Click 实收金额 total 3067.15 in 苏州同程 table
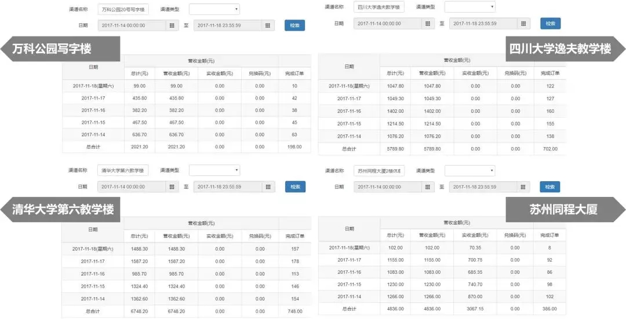This screenshot has width=626, height=319. tap(475, 309)
